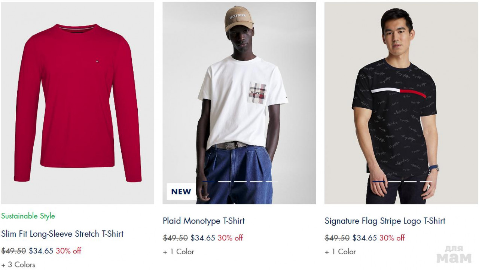Open the white Plaid Monotype T-shirt photo

pos(239,103)
